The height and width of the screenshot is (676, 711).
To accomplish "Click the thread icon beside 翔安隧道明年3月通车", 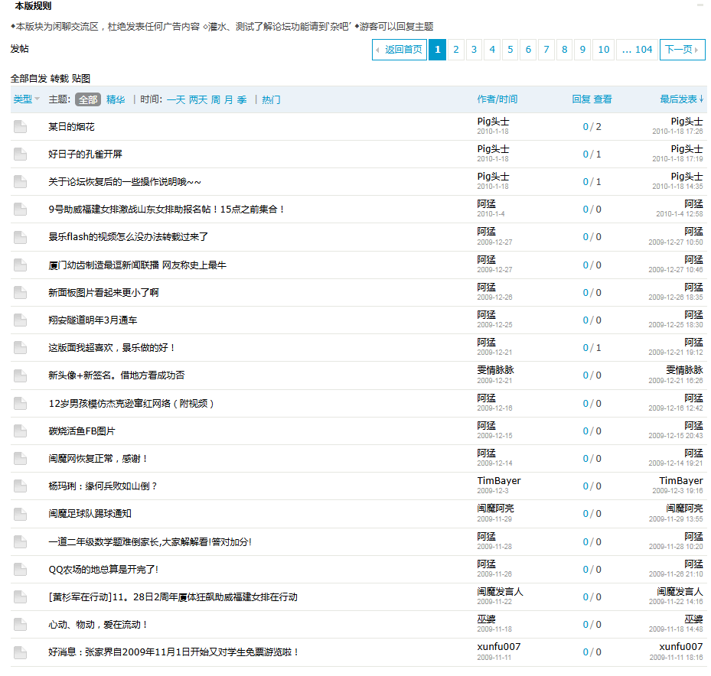I will 20,320.
